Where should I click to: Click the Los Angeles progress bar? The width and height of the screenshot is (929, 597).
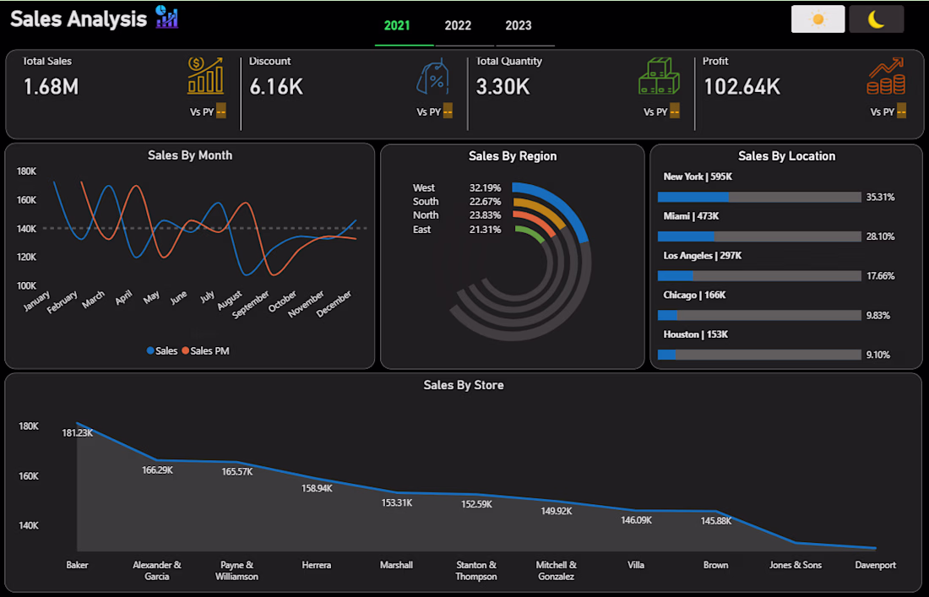tap(759, 276)
